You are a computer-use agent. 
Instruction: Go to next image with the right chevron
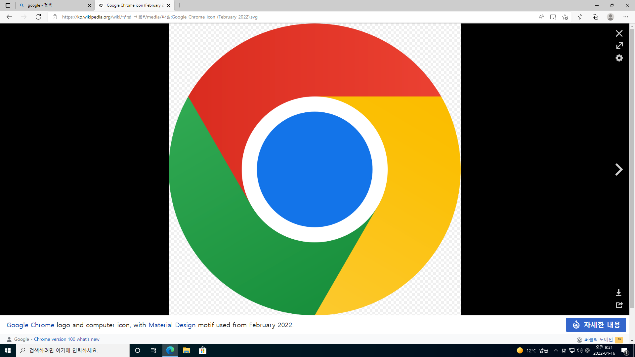(619, 170)
